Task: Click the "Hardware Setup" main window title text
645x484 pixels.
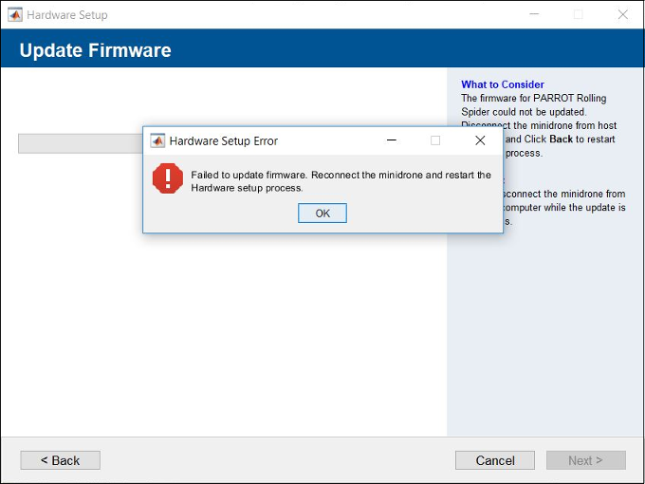Action: click(x=67, y=14)
